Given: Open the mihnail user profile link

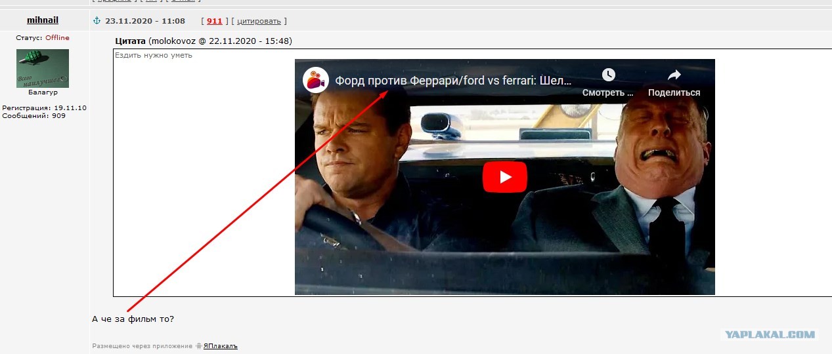Looking at the screenshot, I should click(43, 20).
